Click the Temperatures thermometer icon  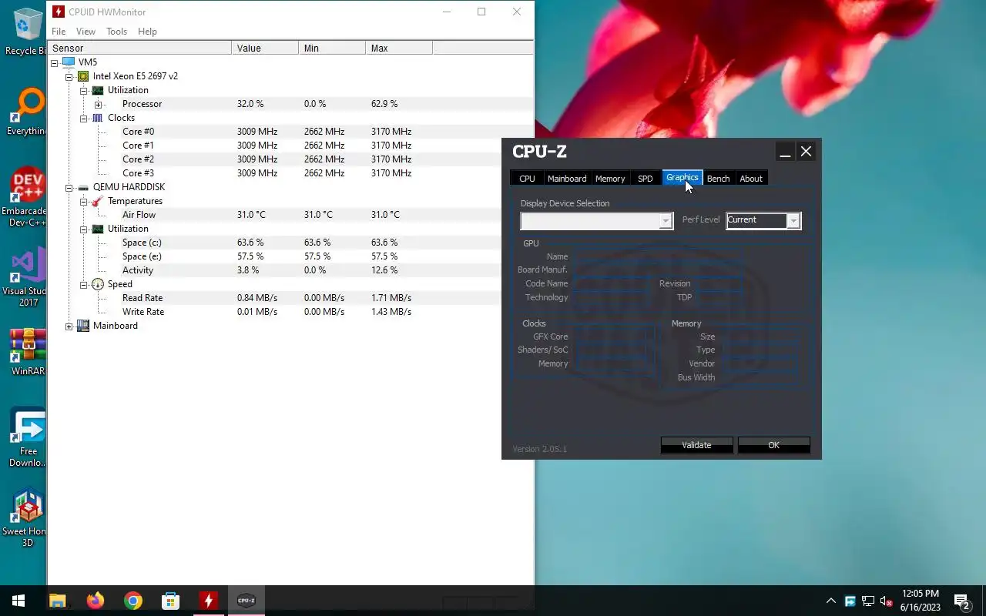(x=98, y=201)
